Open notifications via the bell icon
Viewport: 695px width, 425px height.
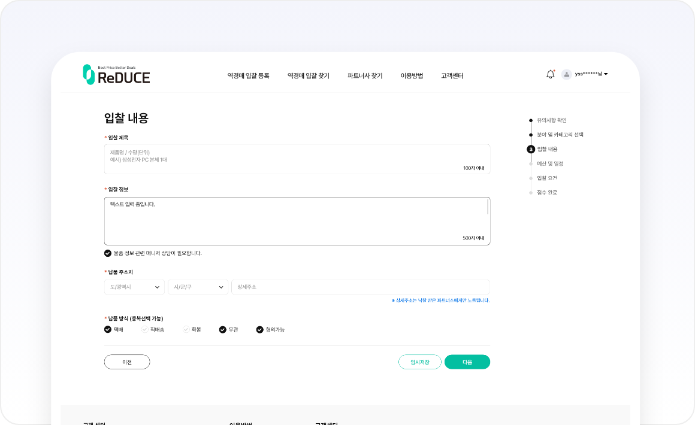[550, 74]
